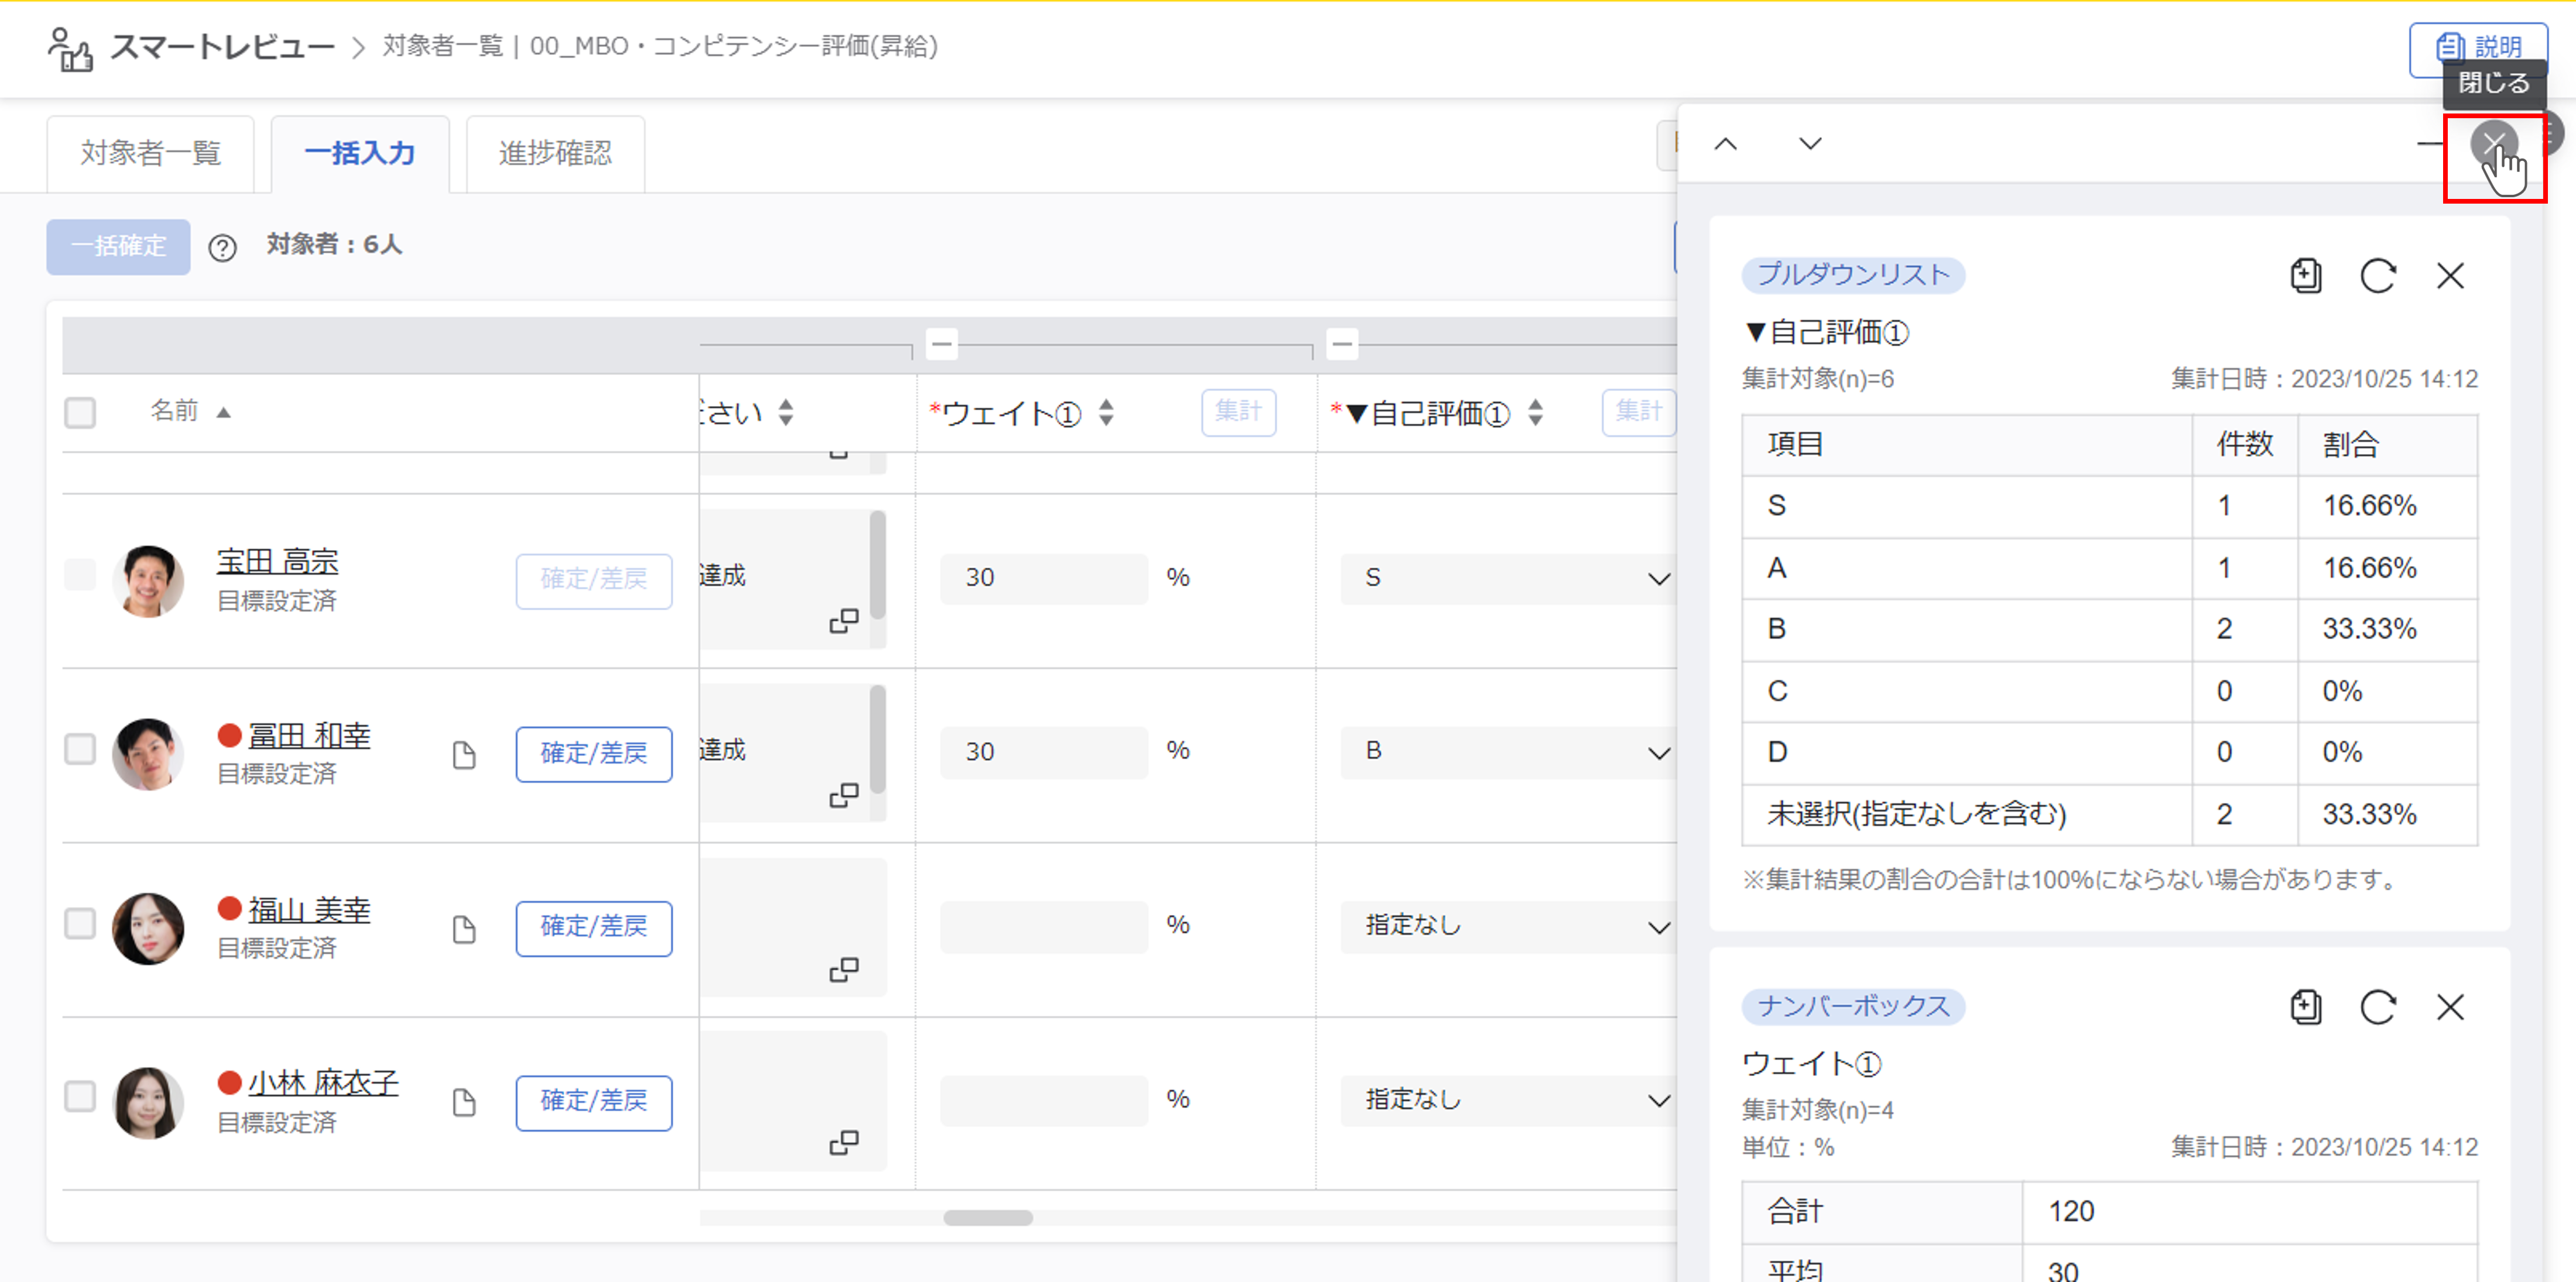
Task: Click empty ウェイト① field for 小林 麻衣子
Action: pyautogui.click(x=1043, y=1100)
